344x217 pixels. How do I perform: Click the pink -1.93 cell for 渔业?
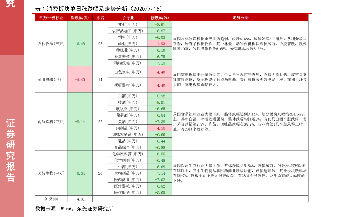point(160,44)
